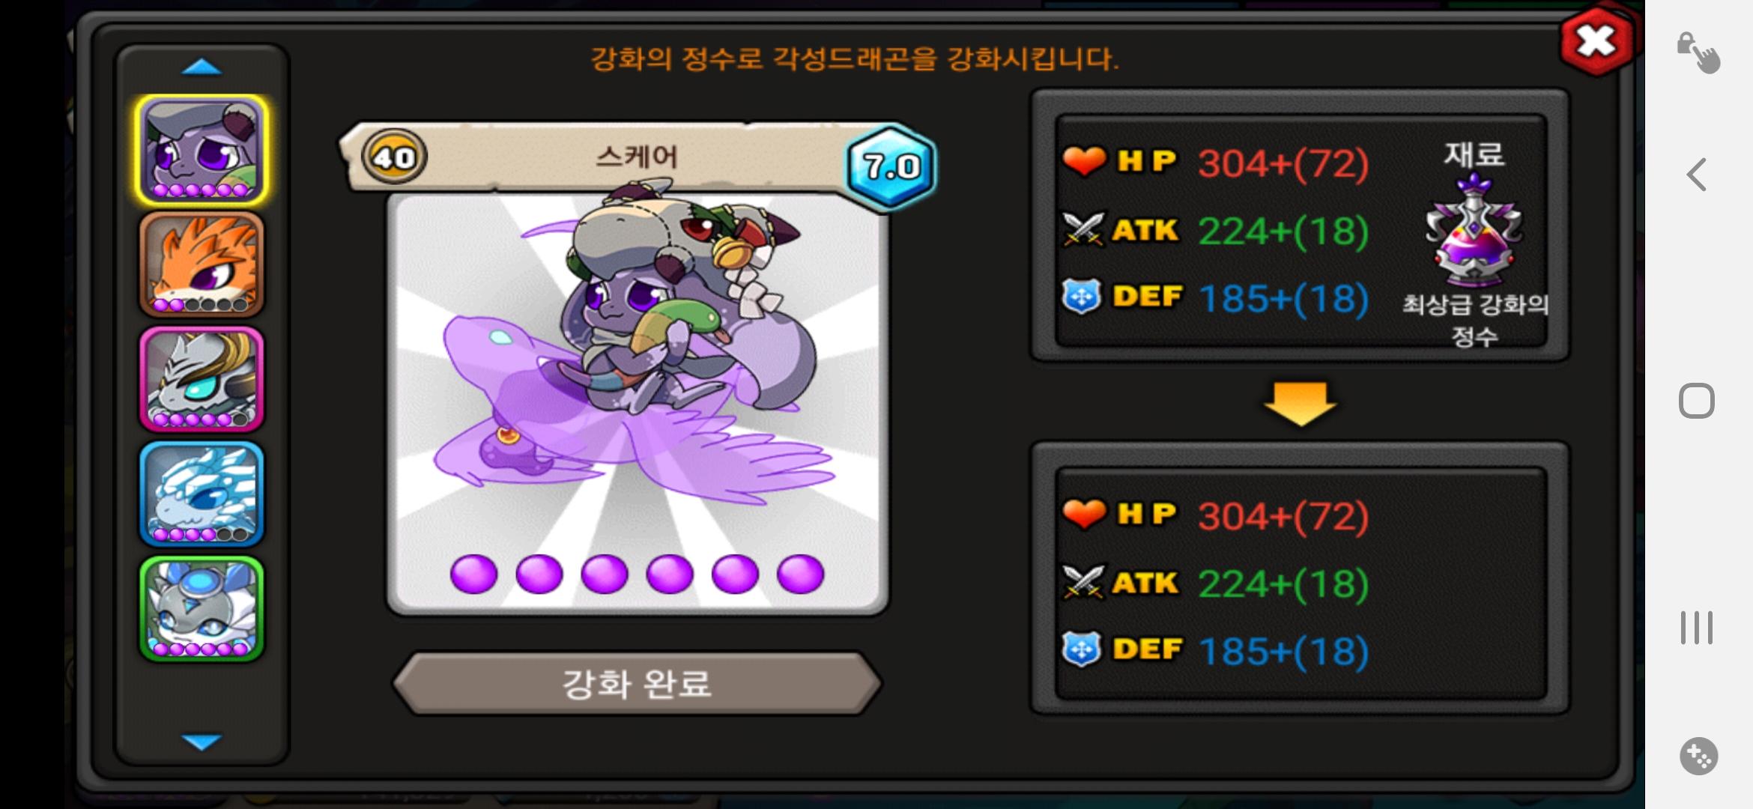Screen dimensions: 1753x809
Task: Tap the 최상급 강화의 정수 potion icon
Action: (x=1474, y=231)
